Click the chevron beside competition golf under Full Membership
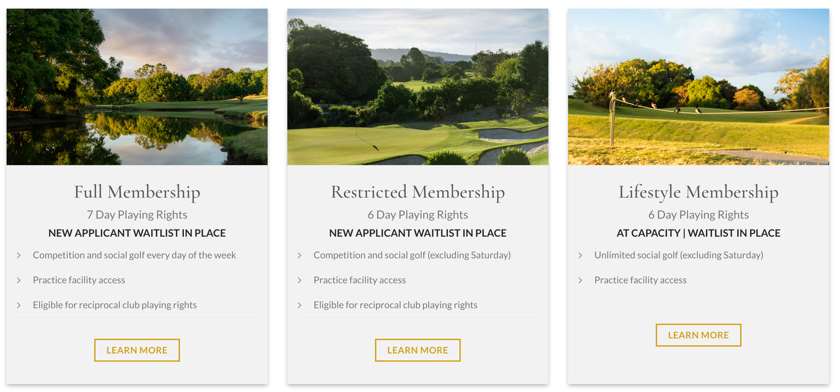Image resolution: width=840 pixels, height=392 pixels. (x=19, y=255)
